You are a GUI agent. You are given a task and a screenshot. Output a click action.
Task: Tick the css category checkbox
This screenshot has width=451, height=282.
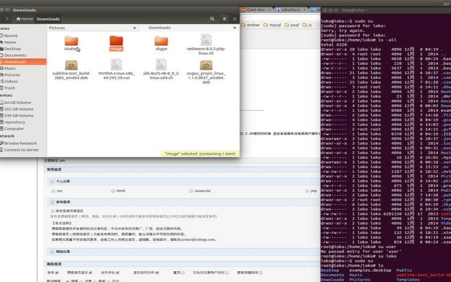tap(53, 191)
